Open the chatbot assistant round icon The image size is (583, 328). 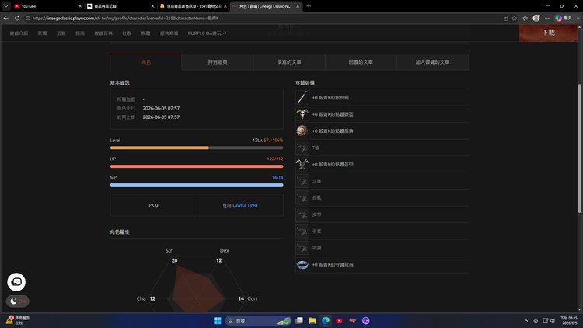tap(16, 282)
